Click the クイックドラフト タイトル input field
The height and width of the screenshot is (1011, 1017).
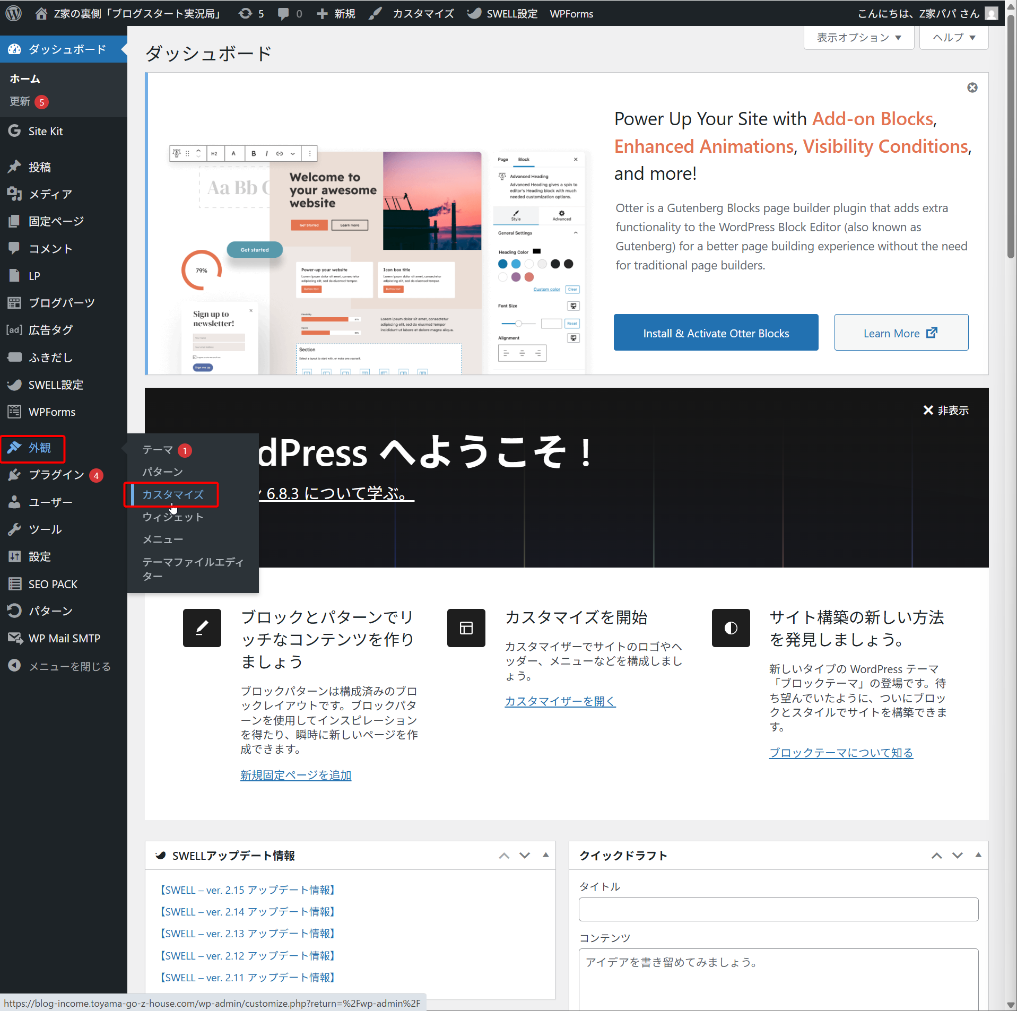pos(778,909)
